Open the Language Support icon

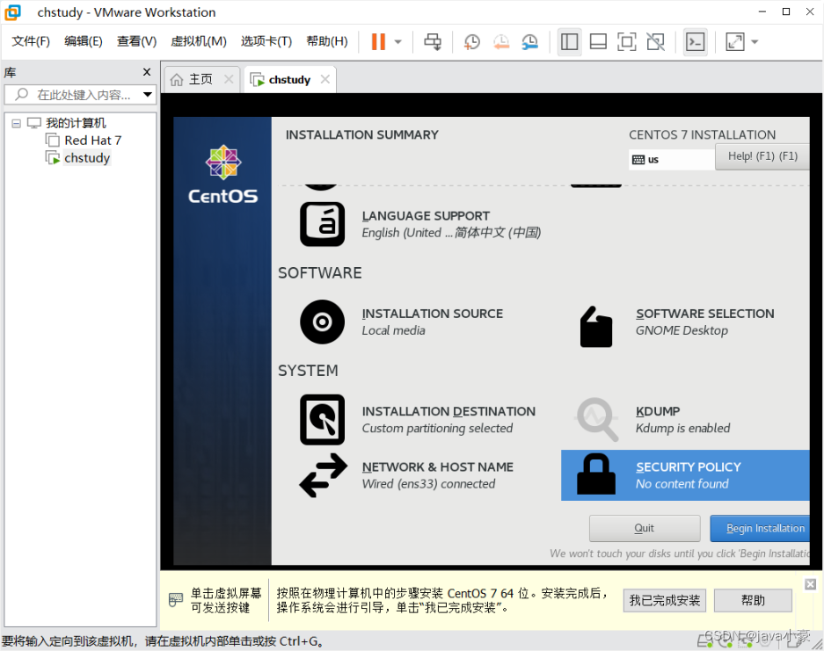point(322,224)
